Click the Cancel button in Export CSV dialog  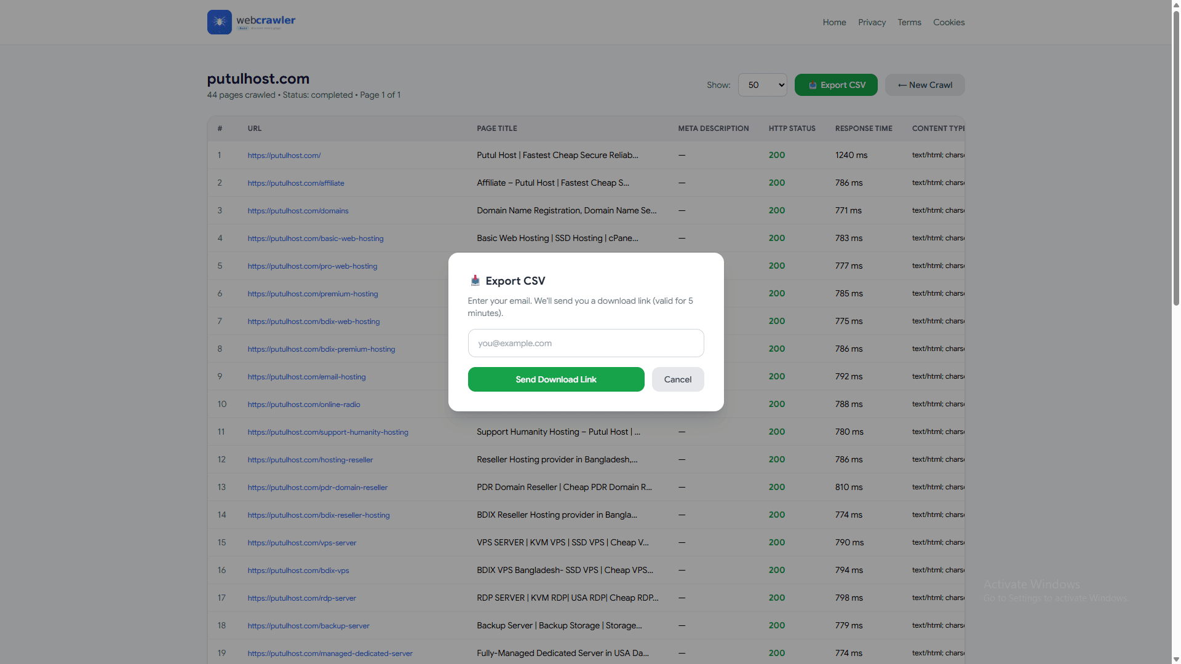(x=677, y=379)
